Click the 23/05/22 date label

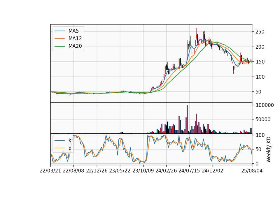(120, 171)
